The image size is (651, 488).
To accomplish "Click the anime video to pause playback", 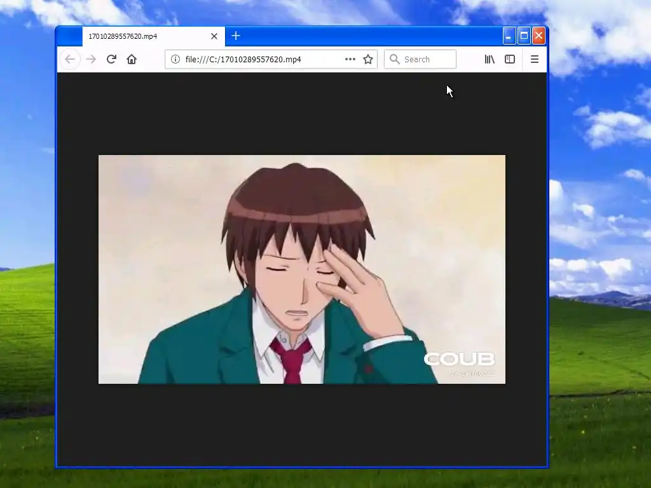I will pyautogui.click(x=302, y=269).
